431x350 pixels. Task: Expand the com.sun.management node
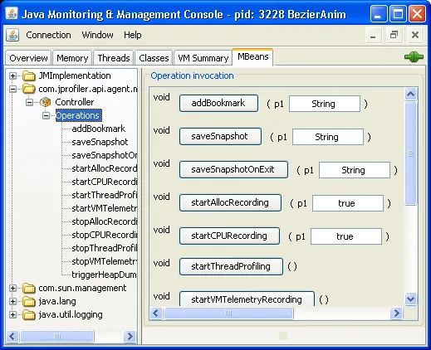pyautogui.click(x=12, y=288)
